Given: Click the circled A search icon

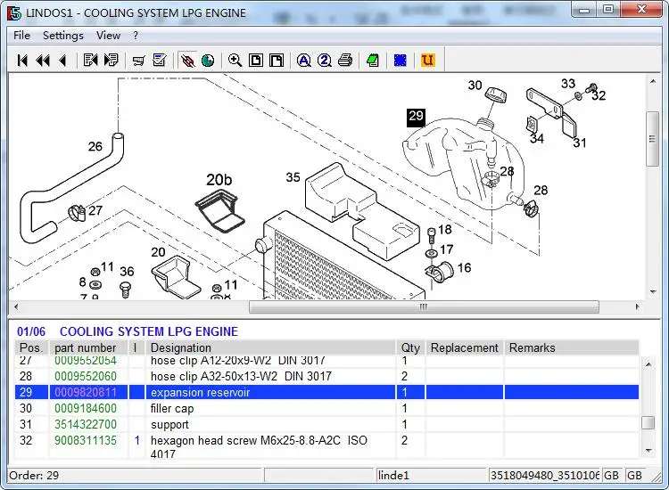Looking at the screenshot, I should tap(304, 61).
